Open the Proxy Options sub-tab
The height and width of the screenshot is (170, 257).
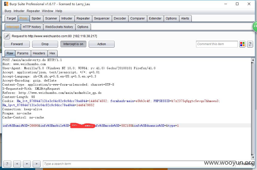point(83,27)
